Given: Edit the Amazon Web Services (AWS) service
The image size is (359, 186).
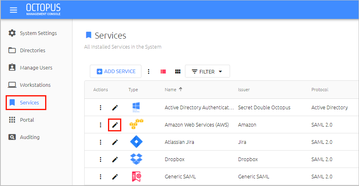Looking at the screenshot, I should 115,125.
